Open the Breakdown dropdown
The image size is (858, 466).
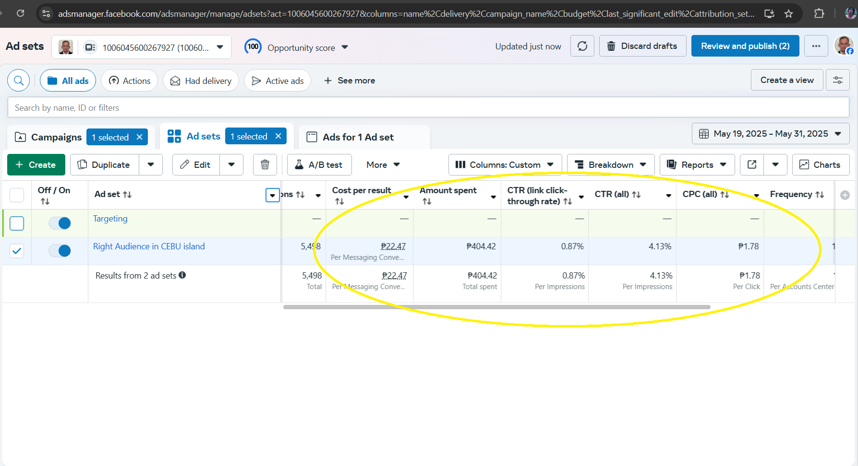point(611,164)
